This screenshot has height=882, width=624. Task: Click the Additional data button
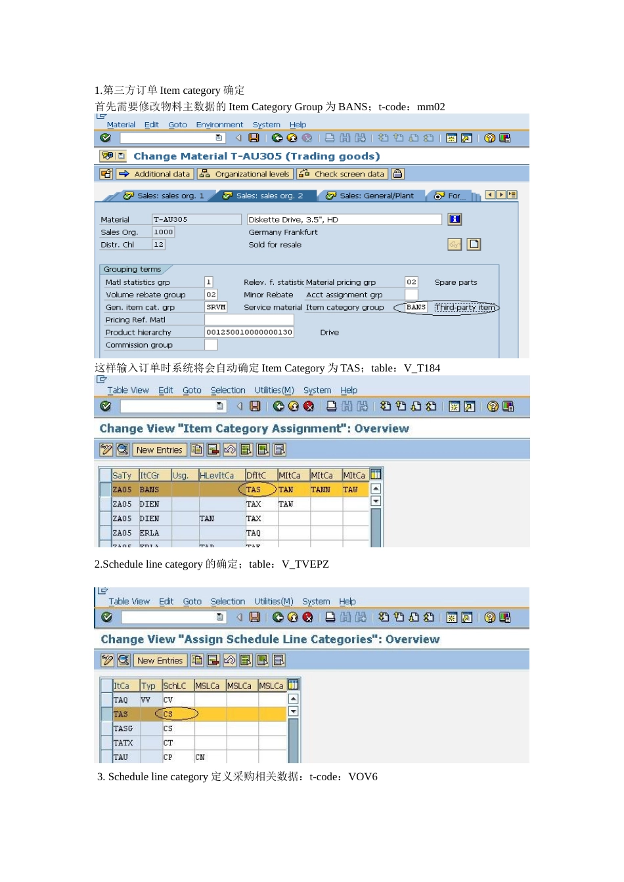point(155,174)
